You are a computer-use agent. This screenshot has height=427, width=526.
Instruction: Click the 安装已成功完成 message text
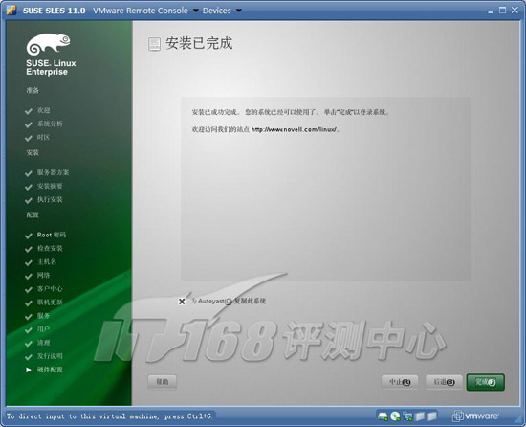point(290,112)
